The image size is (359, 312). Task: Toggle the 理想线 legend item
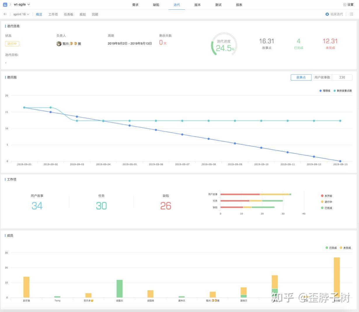click(x=325, y=91)
